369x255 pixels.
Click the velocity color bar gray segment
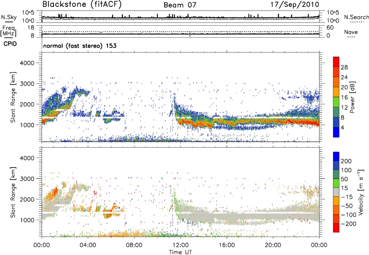click(336, 192)
